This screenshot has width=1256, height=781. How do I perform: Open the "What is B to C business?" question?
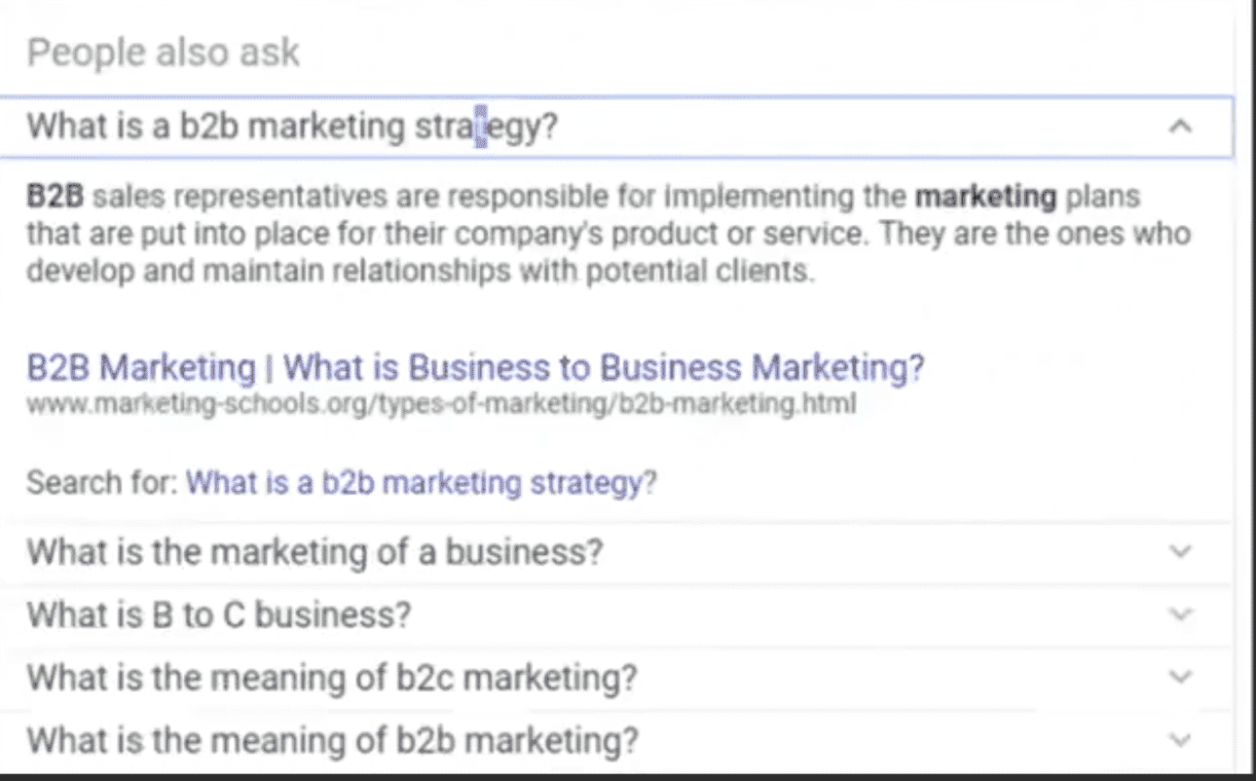click(219, 614)
